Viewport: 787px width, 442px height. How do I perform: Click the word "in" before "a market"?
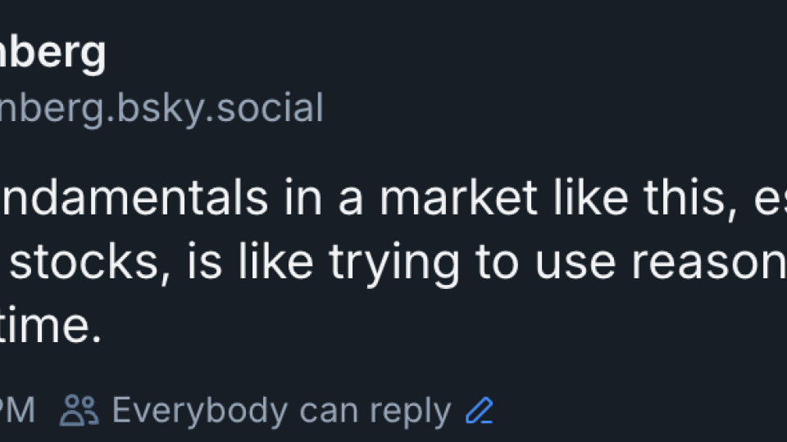click(x=303, y=199)
